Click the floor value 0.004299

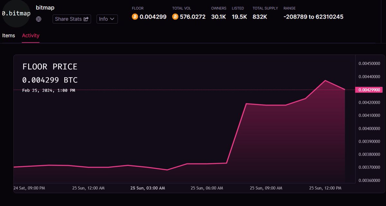coord(153,17)
